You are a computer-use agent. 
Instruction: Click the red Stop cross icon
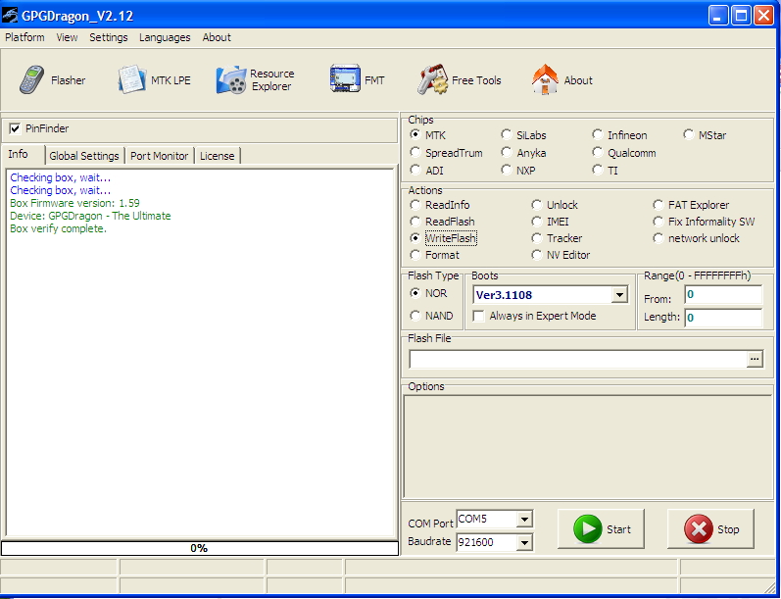[699, 528]
